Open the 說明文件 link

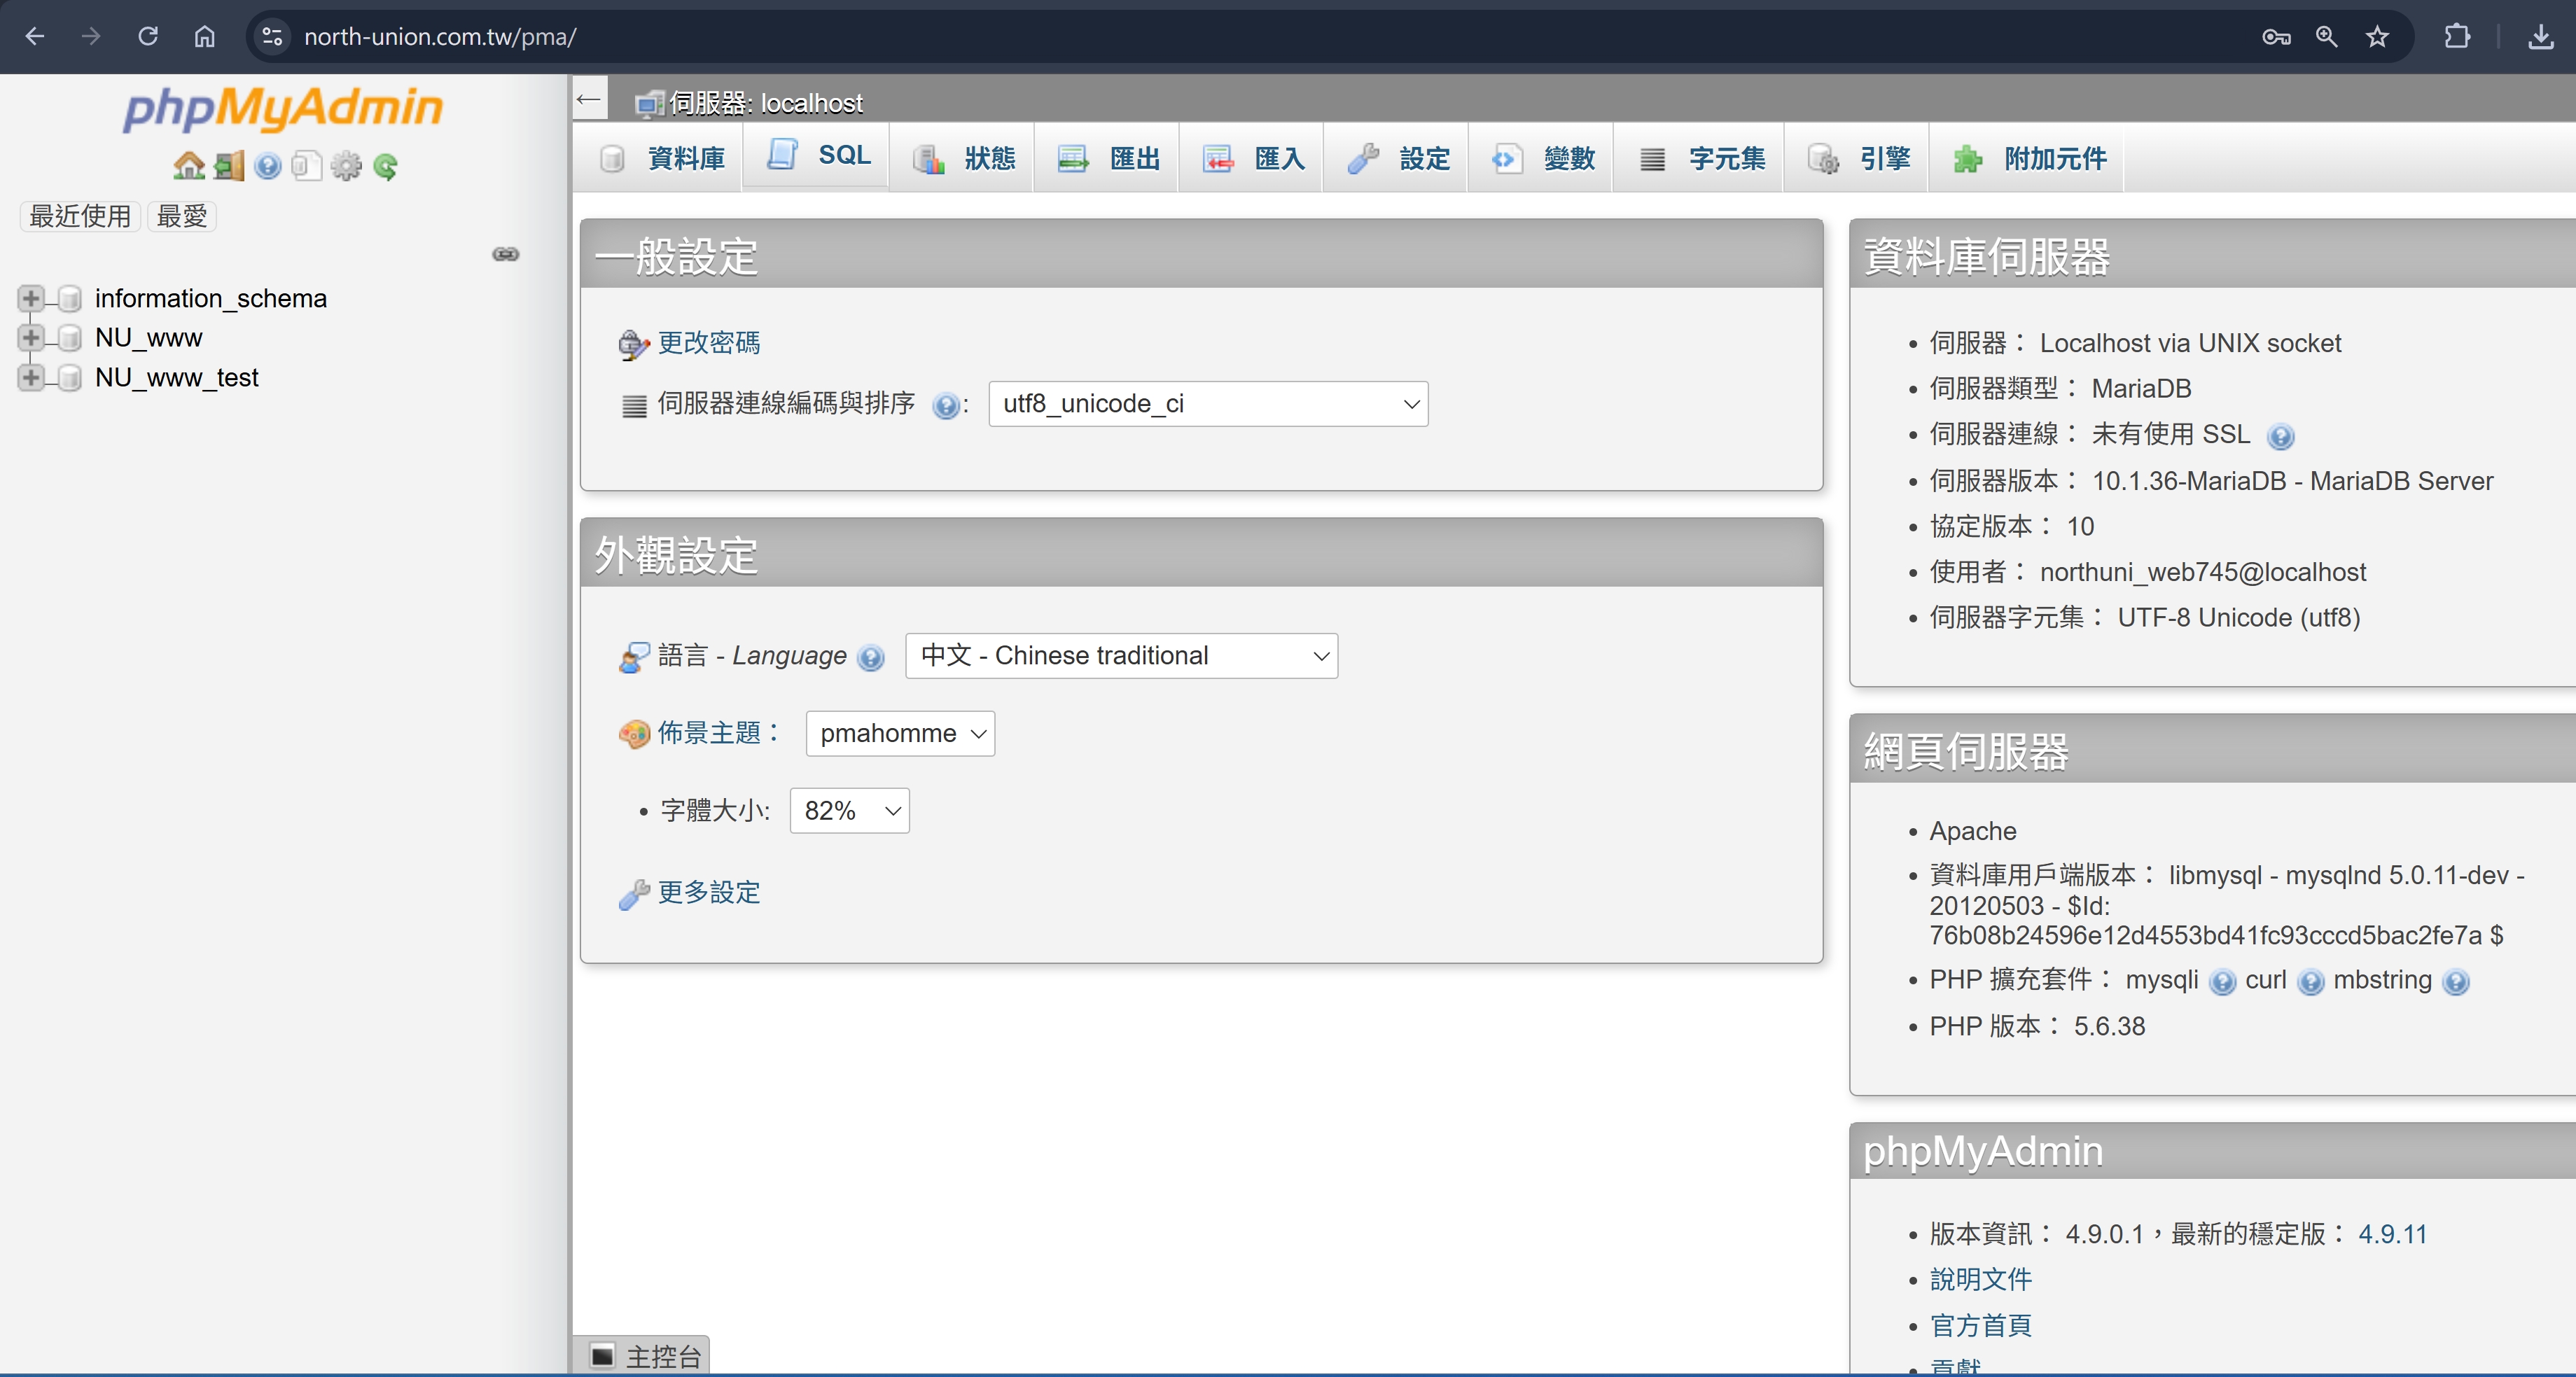(x=1981, y=1280)
